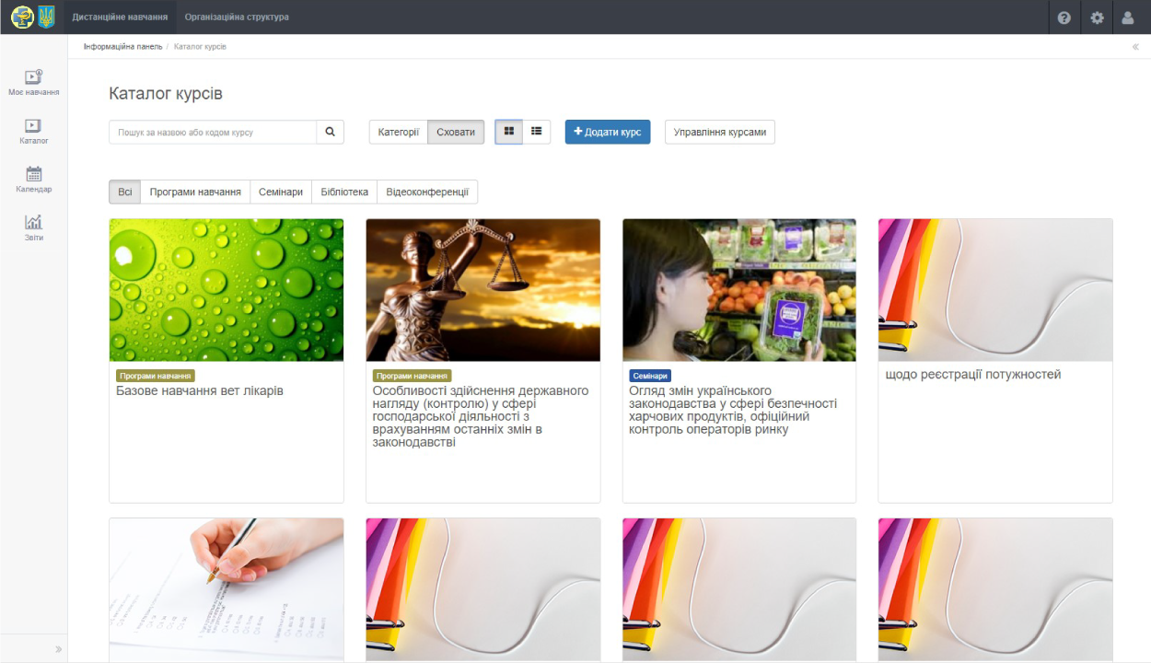1151x663 pixels.
Task: Click the Сховати button
Action: (x=456, y=132)
